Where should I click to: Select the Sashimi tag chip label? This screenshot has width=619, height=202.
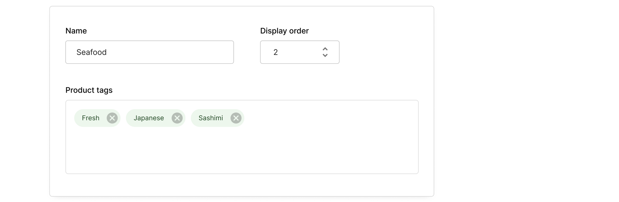(x=211, y=118)
